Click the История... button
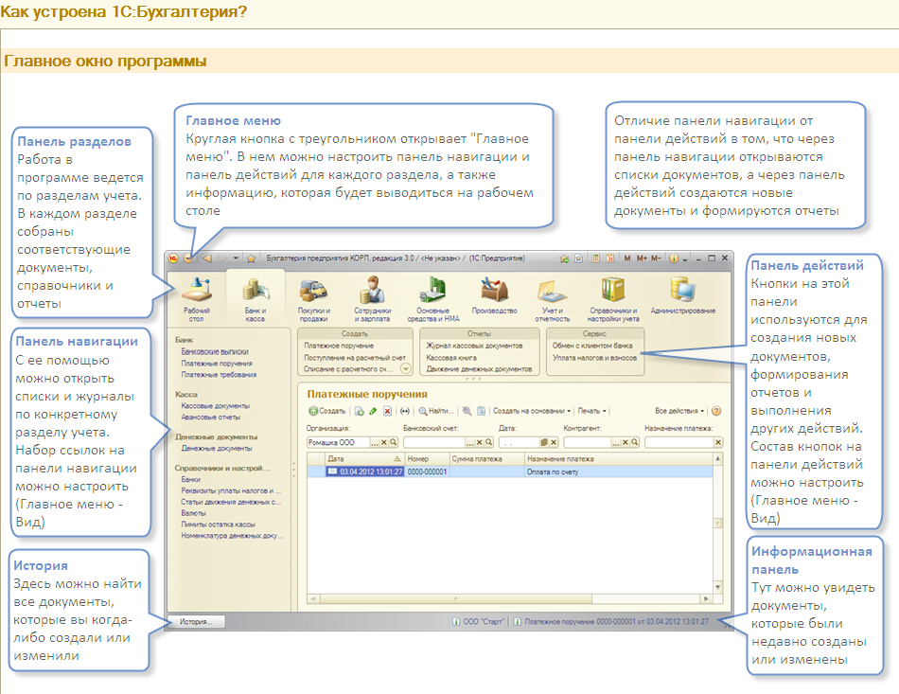Image resolution: width=899 pixels, height=694 pixels. point(196,622)
